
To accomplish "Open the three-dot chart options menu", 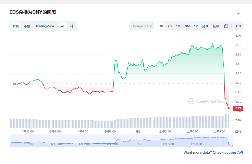I will tap(239, 13).
